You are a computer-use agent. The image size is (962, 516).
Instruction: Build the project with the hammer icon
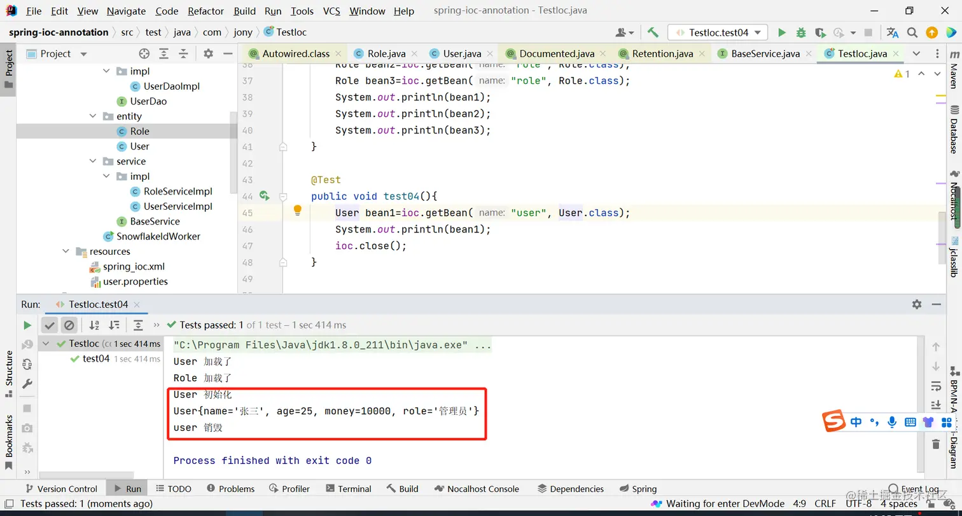[653, 32]
